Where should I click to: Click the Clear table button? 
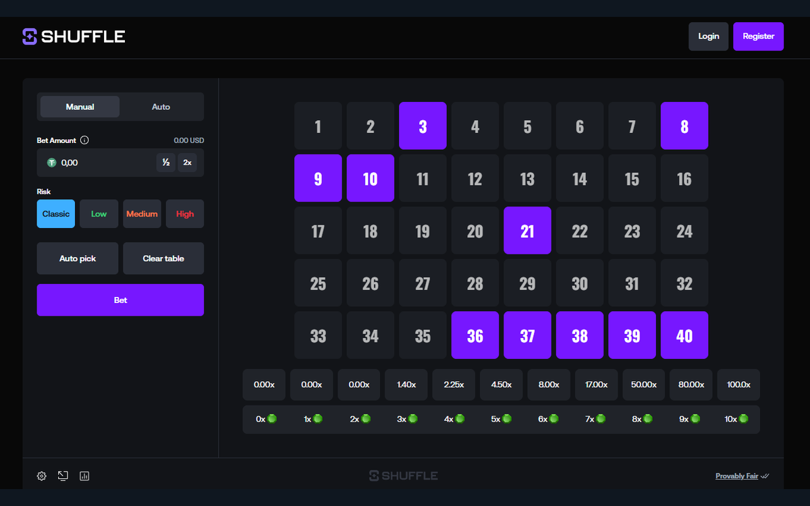tap(163, 258)
